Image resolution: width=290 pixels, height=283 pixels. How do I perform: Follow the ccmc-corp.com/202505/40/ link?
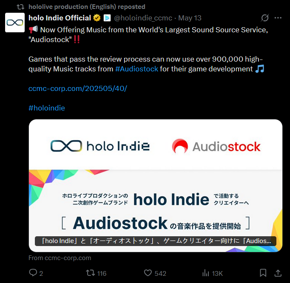78,88
